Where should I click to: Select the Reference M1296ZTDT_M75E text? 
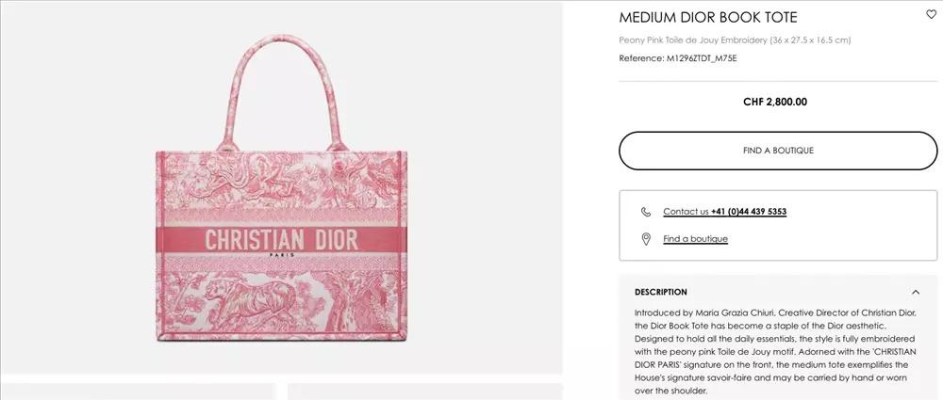coord(678,58)
